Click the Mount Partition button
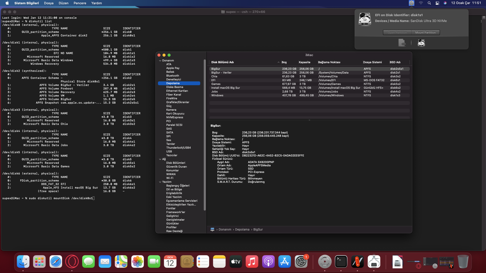The width and height of the screenshot is (486, 273). pyautogui.click(x=426, y=32)
